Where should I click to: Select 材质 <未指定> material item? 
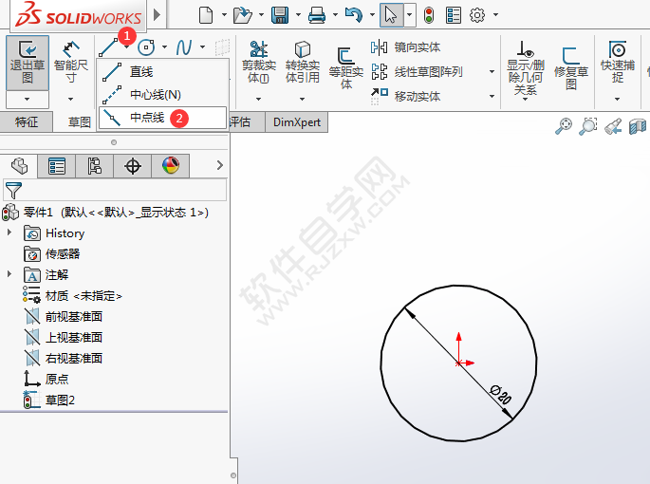(72, 295)
